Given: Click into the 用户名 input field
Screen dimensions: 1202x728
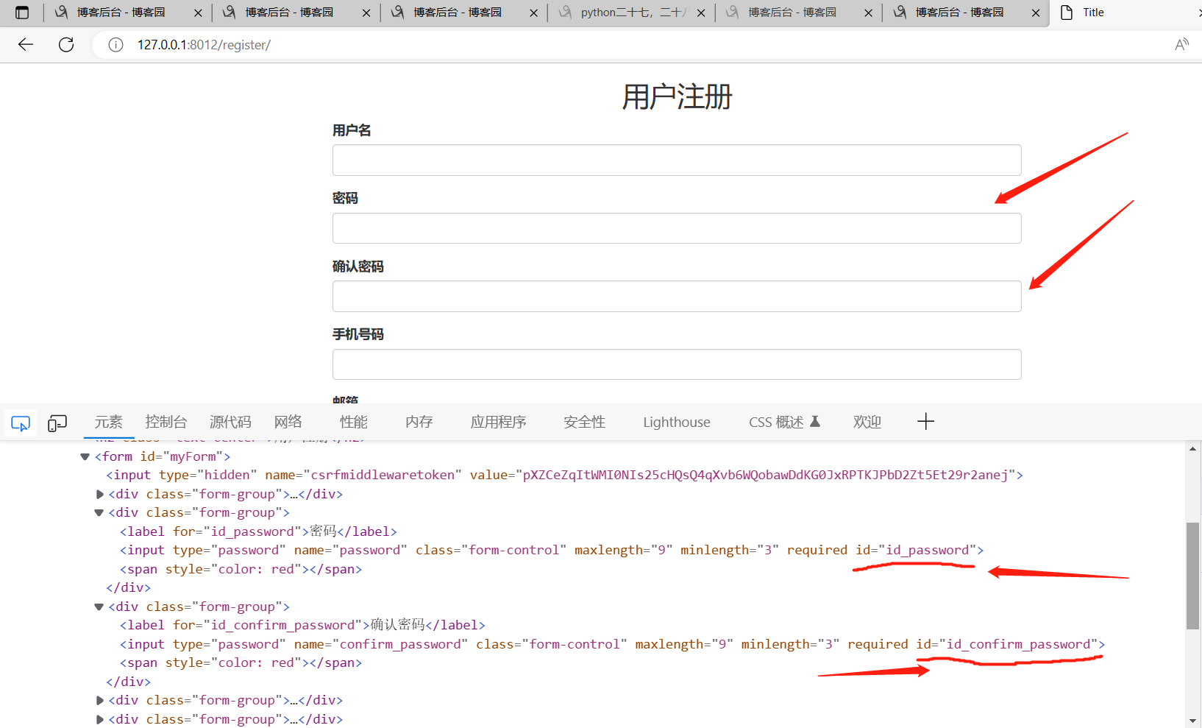Looking at the screenshot, I should tap(677, 160).
